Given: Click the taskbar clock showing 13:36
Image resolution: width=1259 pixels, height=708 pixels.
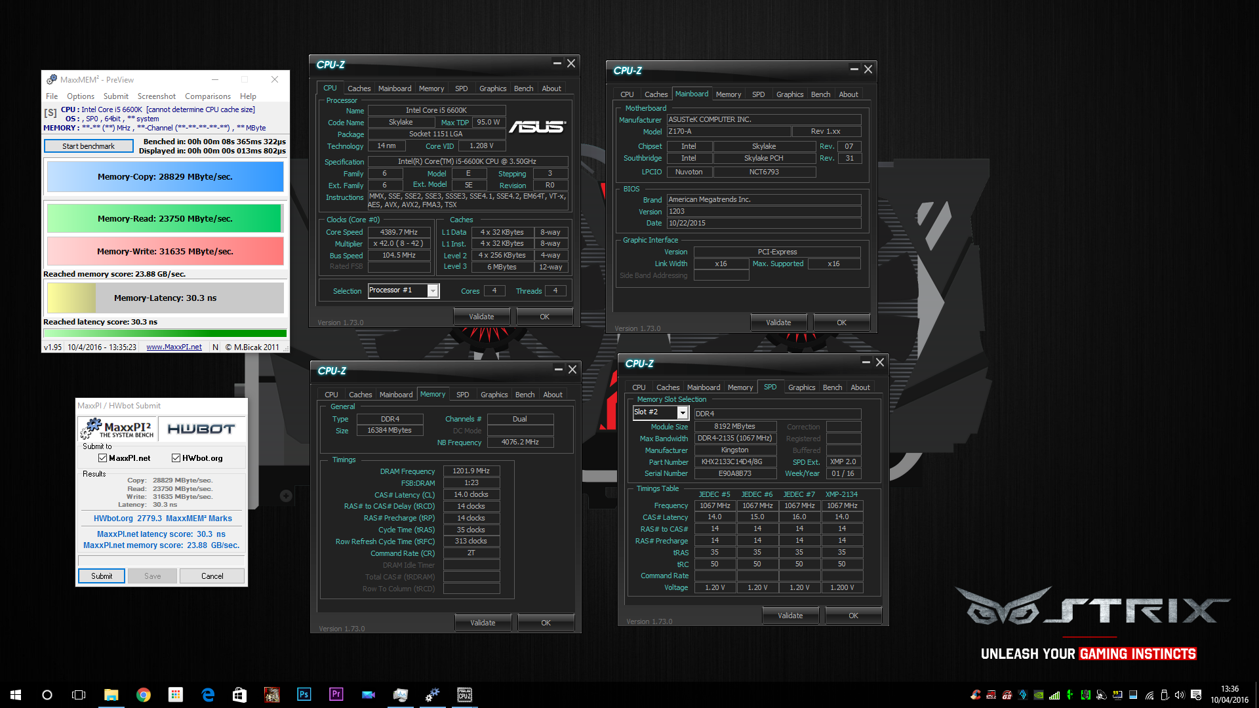Looking at the screenshot, I should coord(1229,695).
